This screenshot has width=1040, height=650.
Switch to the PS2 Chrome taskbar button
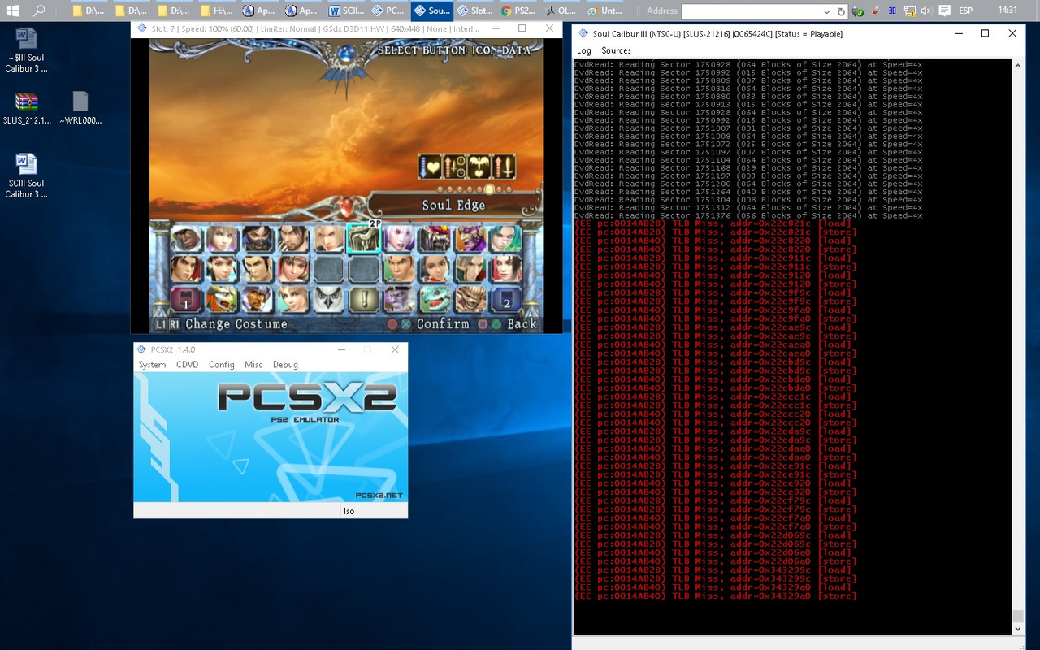[x=518, y=11]
